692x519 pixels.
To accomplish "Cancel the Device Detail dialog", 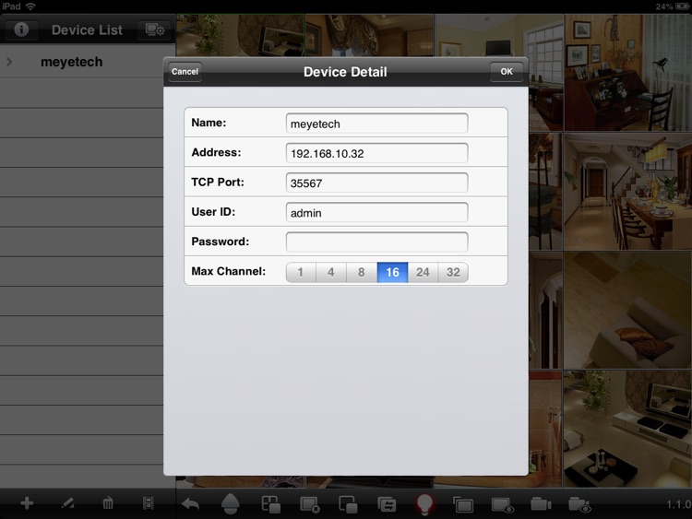I will tap(185, 71).
